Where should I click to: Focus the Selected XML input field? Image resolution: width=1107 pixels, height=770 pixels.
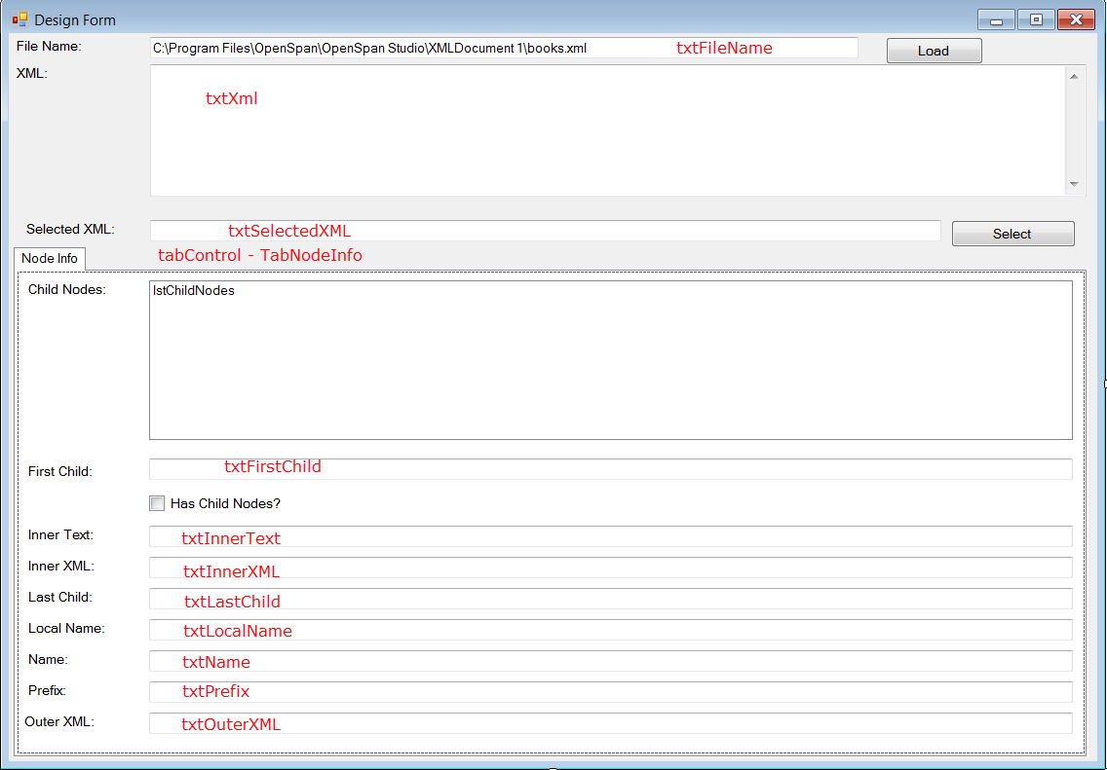(x=545, y=231)
